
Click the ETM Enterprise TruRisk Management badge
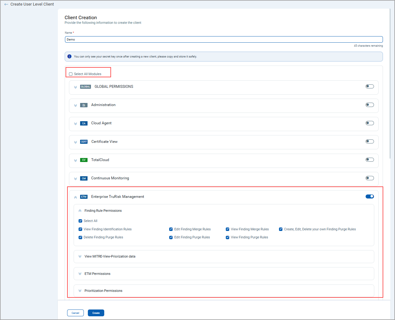coord(84,196)
